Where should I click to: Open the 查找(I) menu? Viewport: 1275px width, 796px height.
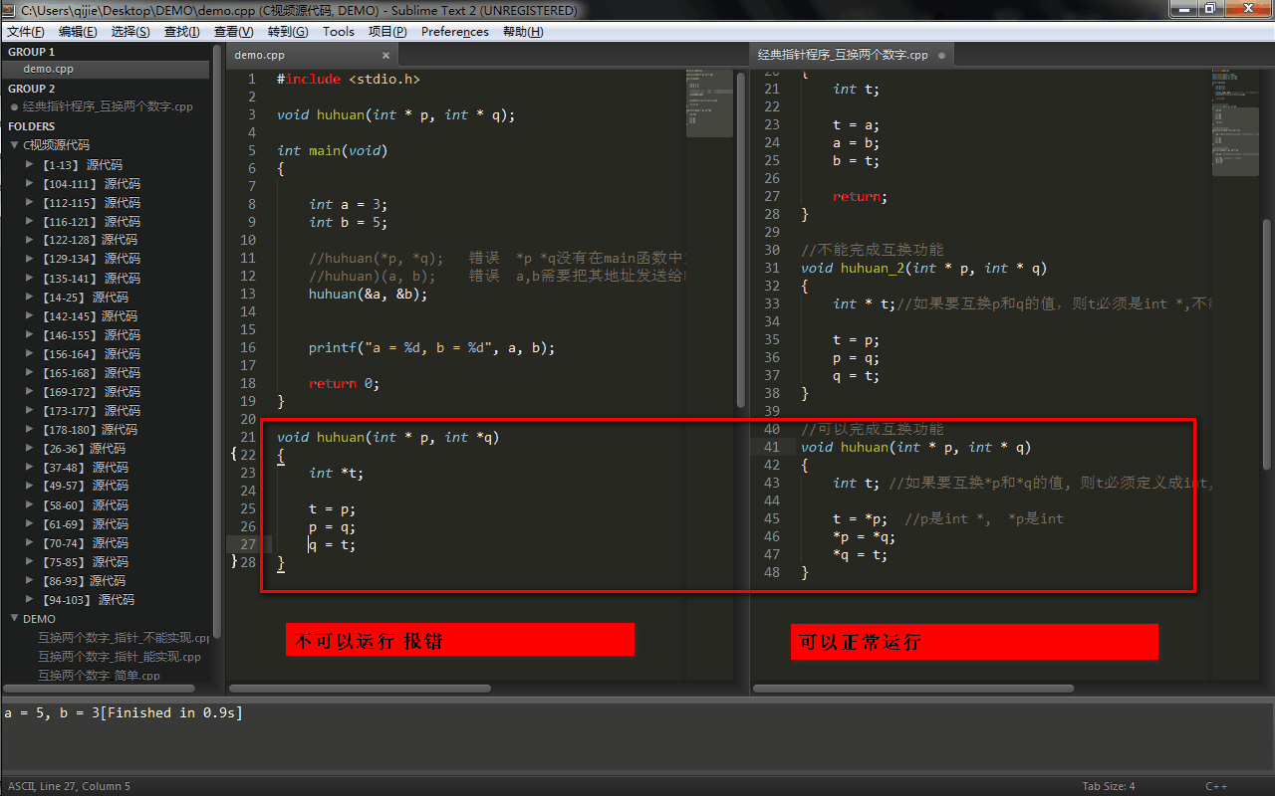(x=181, y=32)
